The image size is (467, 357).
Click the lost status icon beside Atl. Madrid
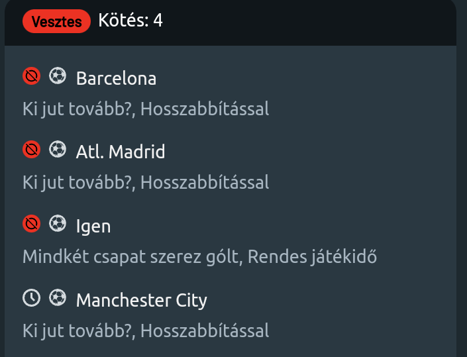(x=31, y=150)
